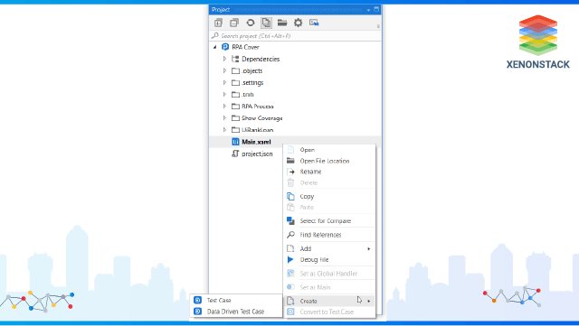Choose Find References in context menu
Screen dimensions: 579x326
pyautogui.click(x=320, y=235)
